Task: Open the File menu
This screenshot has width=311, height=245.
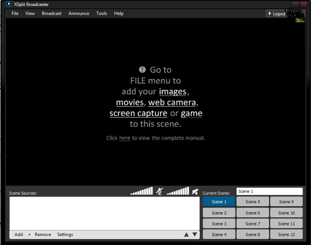Action: coord(15,13)
